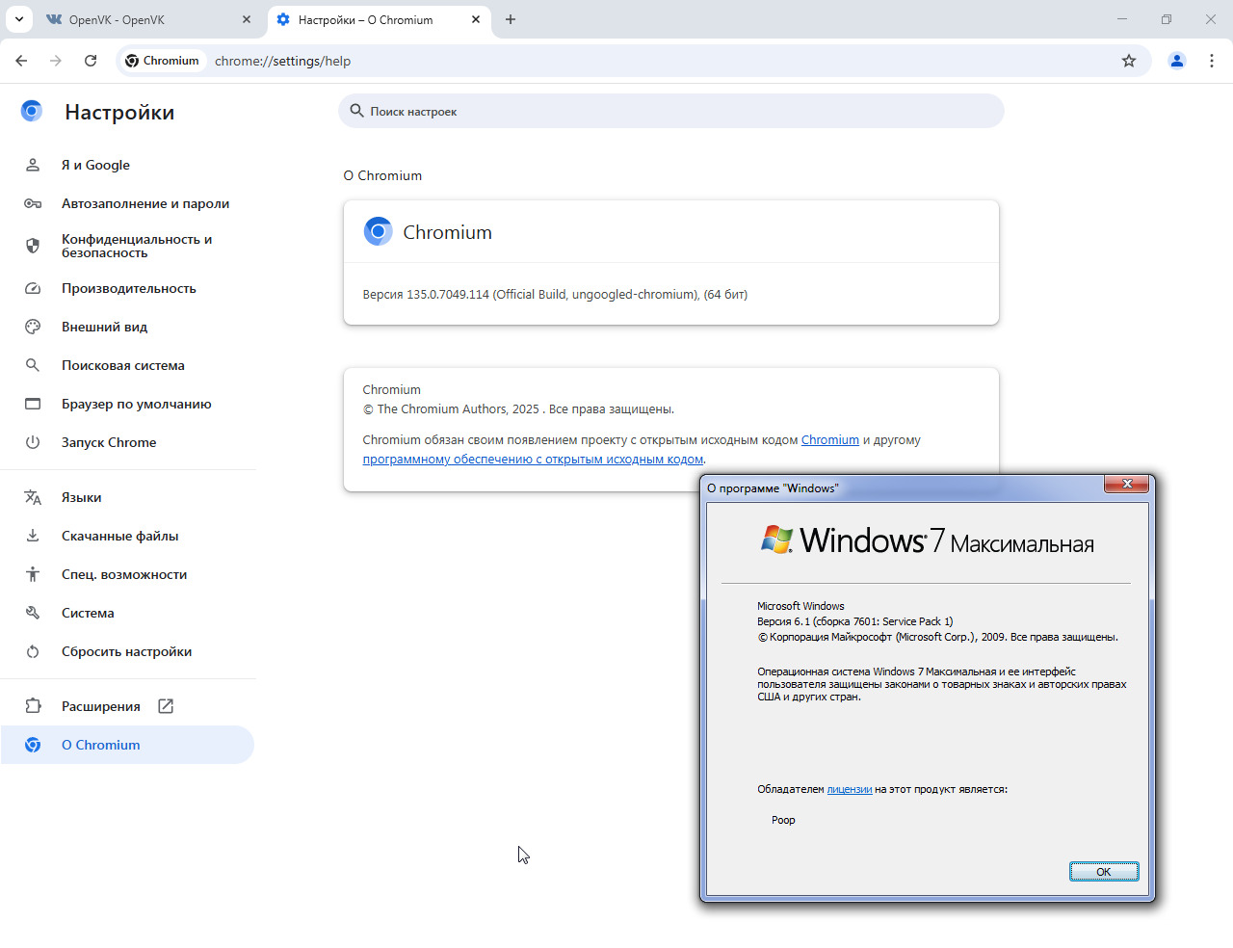
Task: Click OK in the Windows about dialog
Action: (1104, 872)
